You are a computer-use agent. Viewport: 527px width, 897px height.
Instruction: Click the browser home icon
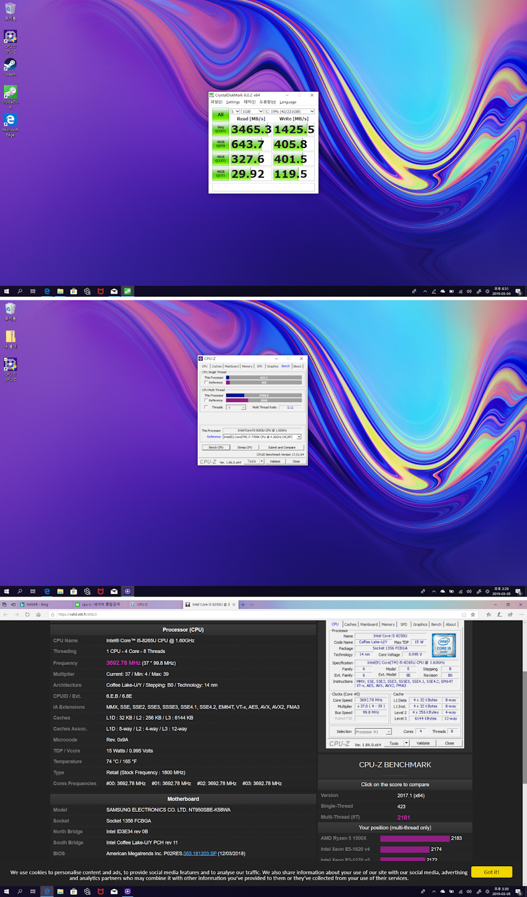pos(38,614)
